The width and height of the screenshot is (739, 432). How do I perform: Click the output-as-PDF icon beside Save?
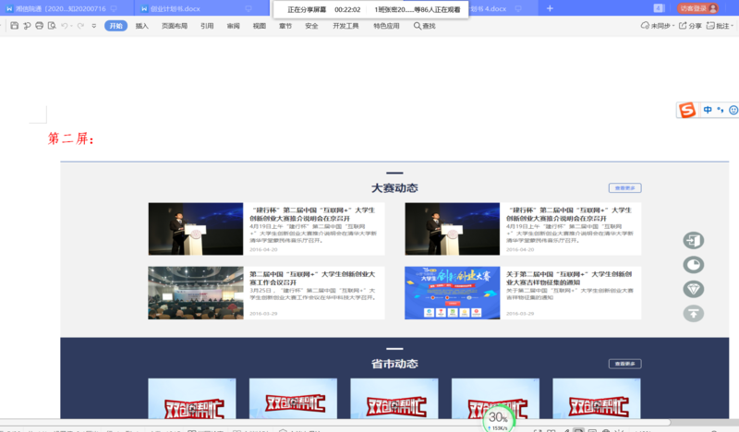(x=27, y=26)
